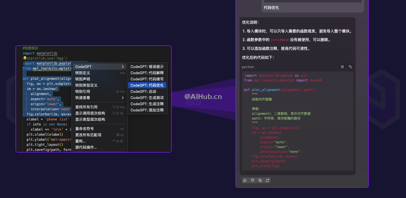Screen dimensions: 406x198
Task: Expand the CodeGPT submenu arrow
Action: pos(123,67)
